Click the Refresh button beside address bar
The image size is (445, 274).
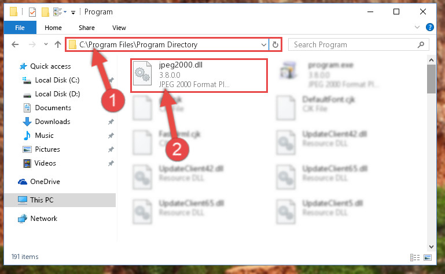tap(275, 44)
